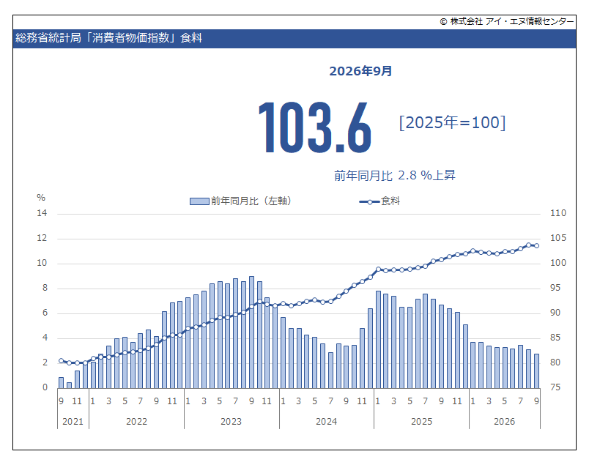Click the first line marker at September 2021
Screen dimensions: 589x465
(62, 360)
